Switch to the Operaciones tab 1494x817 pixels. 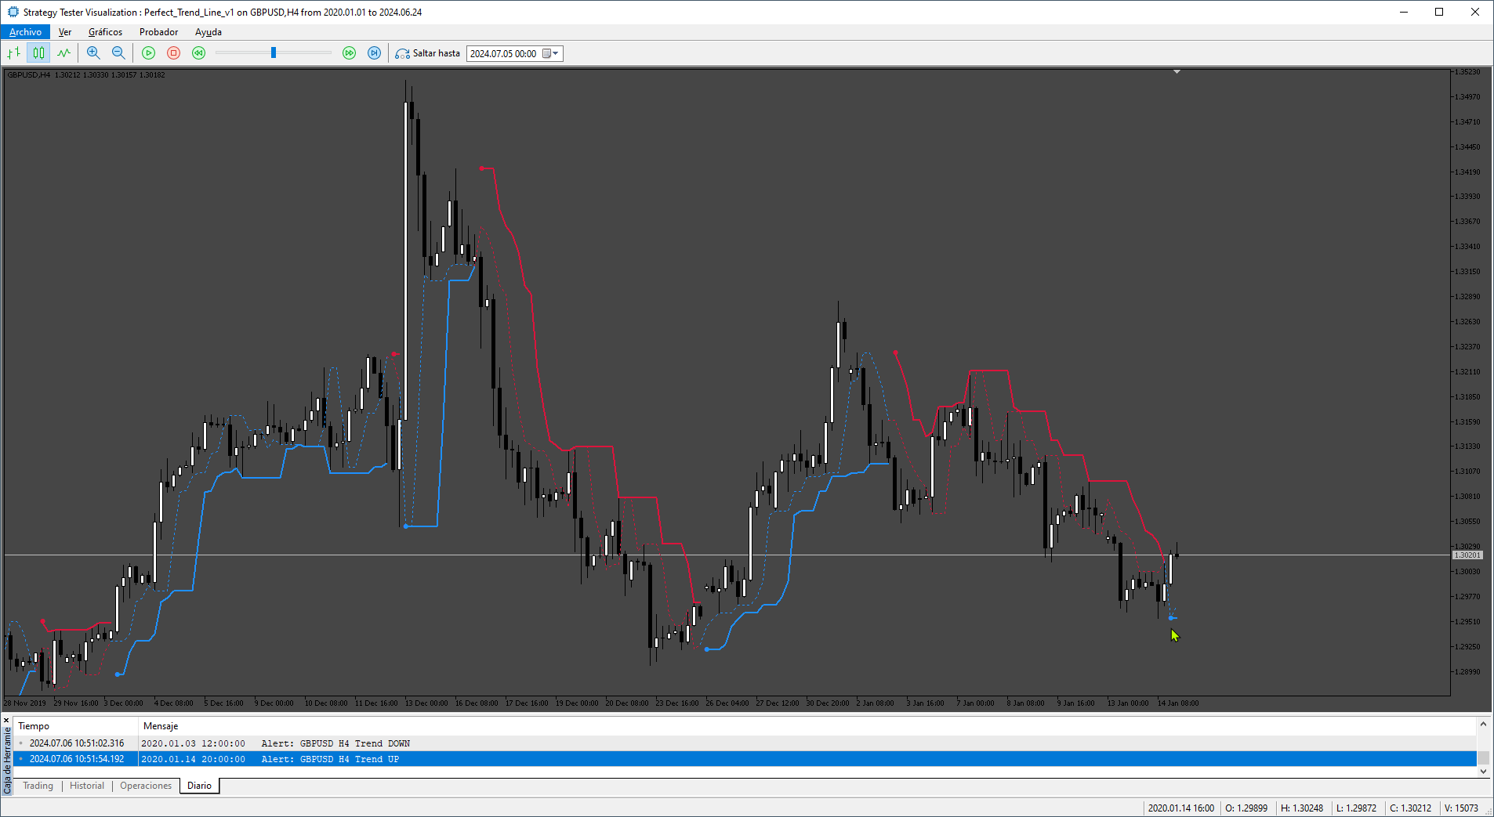pyautogui.click(x=146, y=786)
